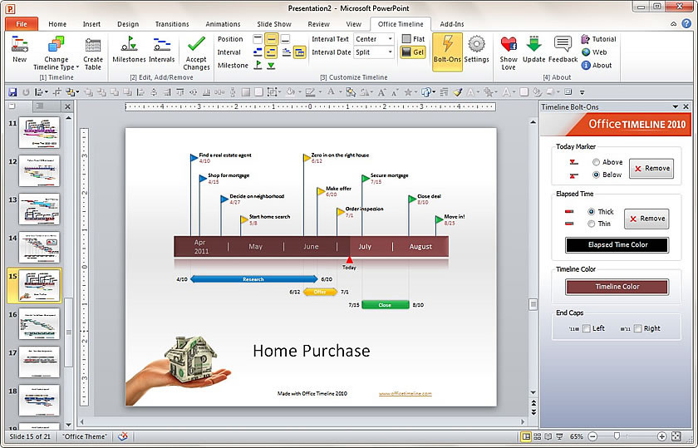Switch to the Home tab

(57, 24)
